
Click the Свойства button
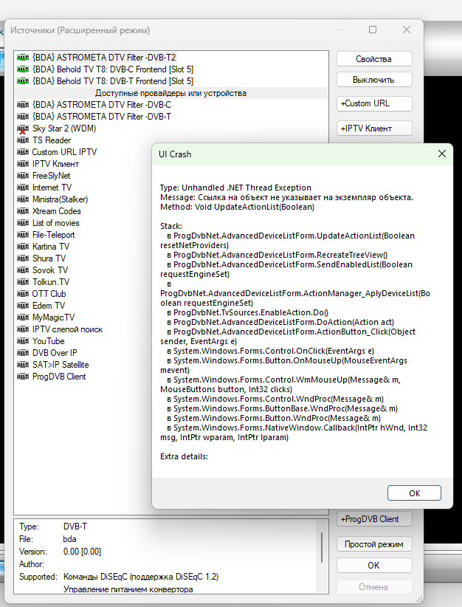tap(373, 59)
